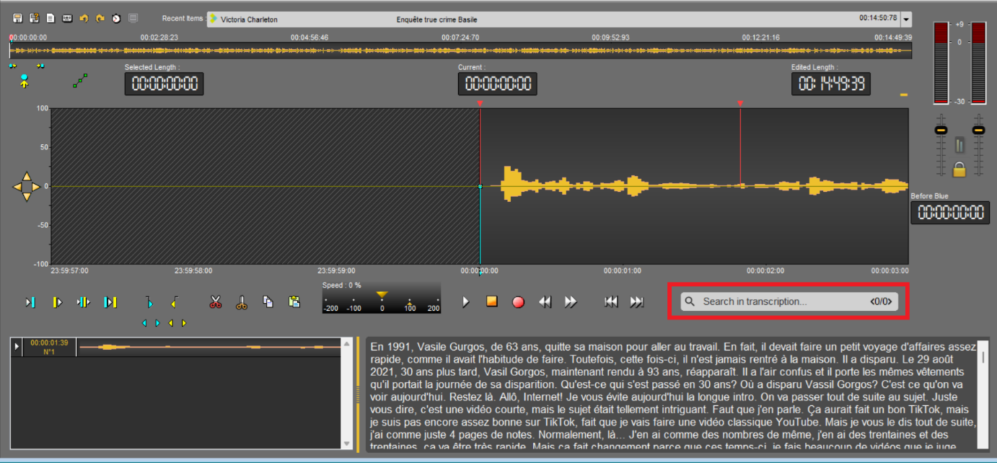Click the transcription panel scrollbar
997x463 pixels.
[x=983, y=356]
